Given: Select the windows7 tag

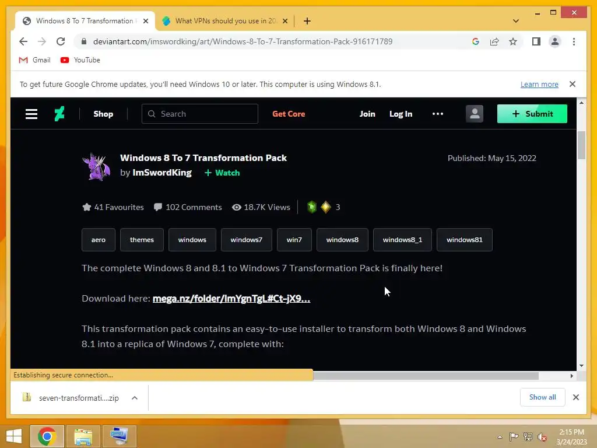Looking at the screenshot, I should (247, 240).
